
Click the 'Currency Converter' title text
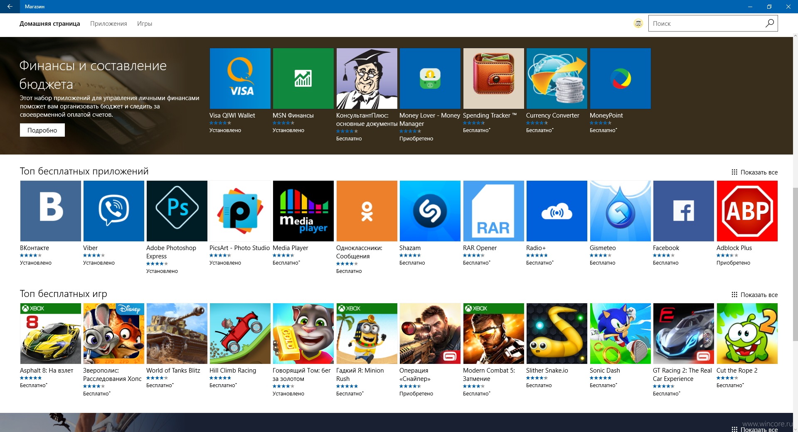coord(553,115)
